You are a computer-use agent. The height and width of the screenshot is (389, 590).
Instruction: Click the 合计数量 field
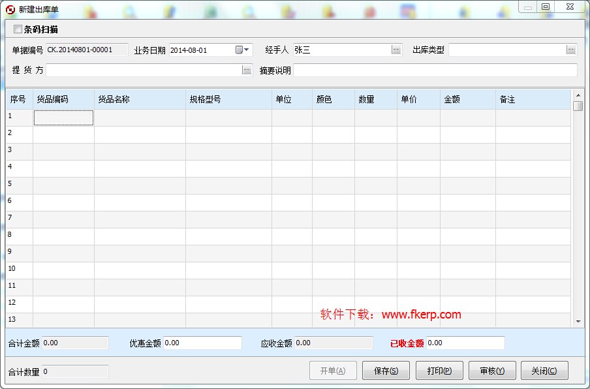[x=75, y=371]
